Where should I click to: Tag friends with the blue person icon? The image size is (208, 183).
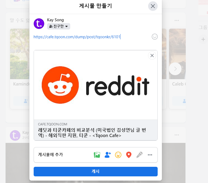tap(108, 155)
